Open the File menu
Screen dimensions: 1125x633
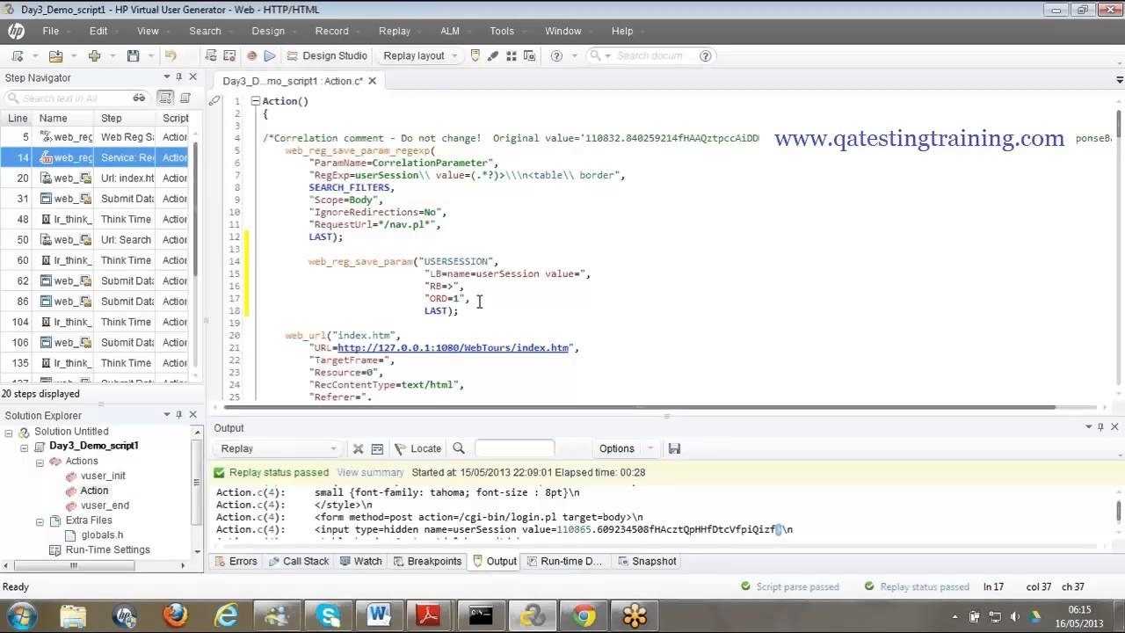click(51, 31)
